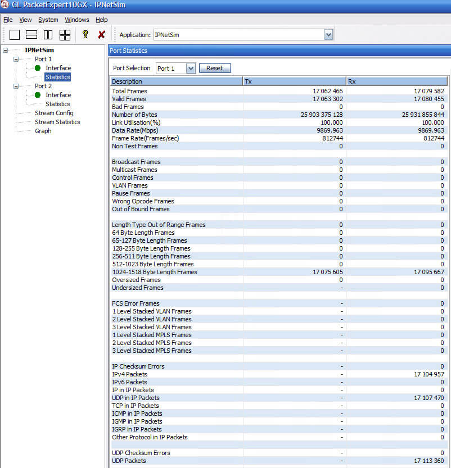Select the vertical split layout icon
This screenshot has height=468, width=451.
point(48,35)
